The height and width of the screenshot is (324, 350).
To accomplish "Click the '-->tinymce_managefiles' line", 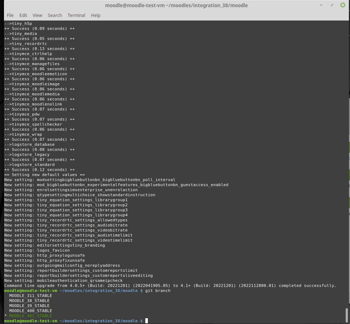I will pyautogui.click(x=32, y=64).
